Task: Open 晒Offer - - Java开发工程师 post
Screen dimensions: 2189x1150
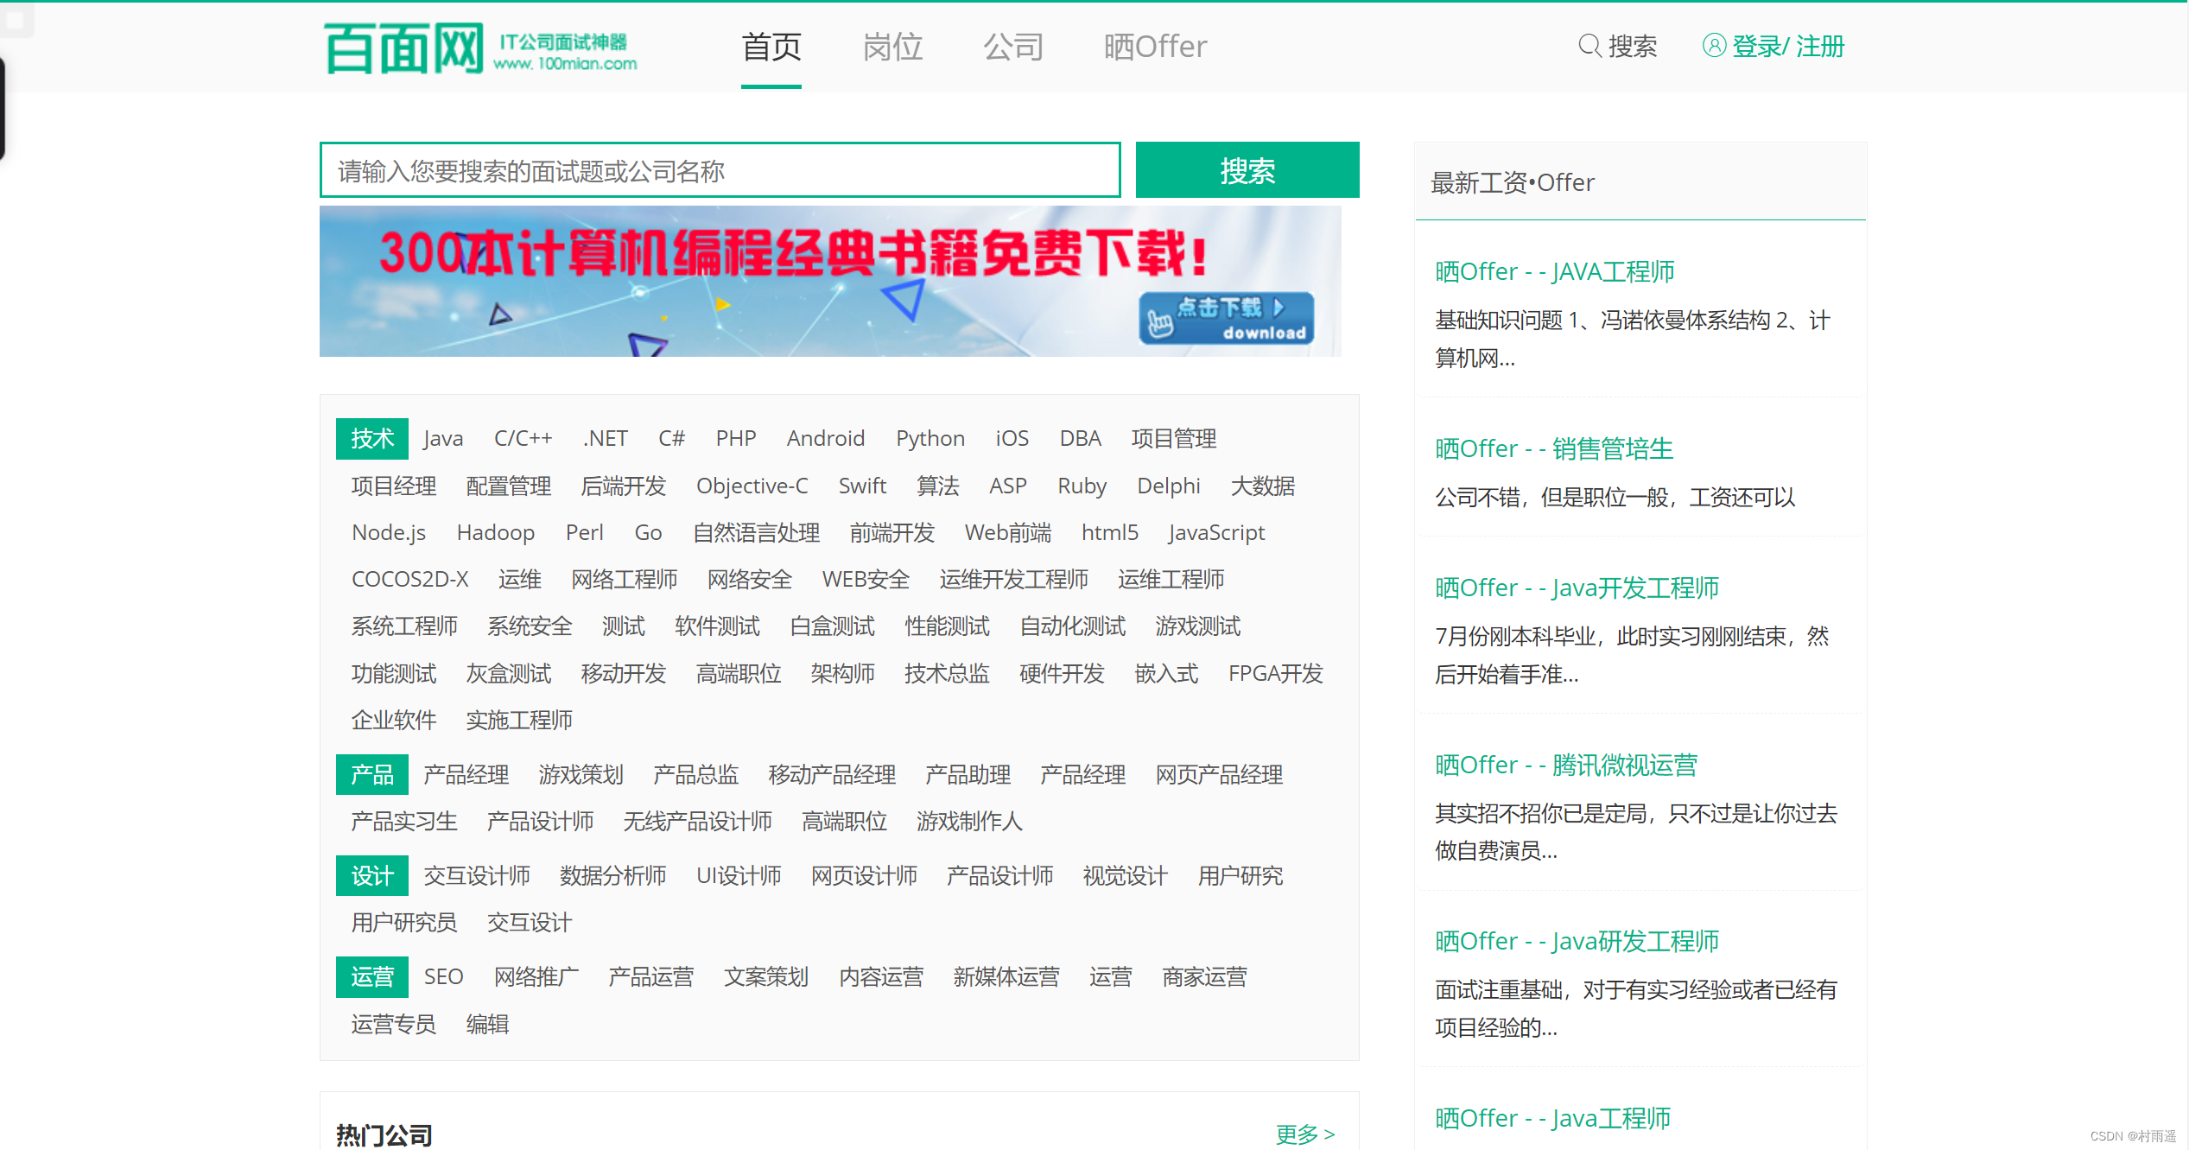Action: click(1577, 588)
